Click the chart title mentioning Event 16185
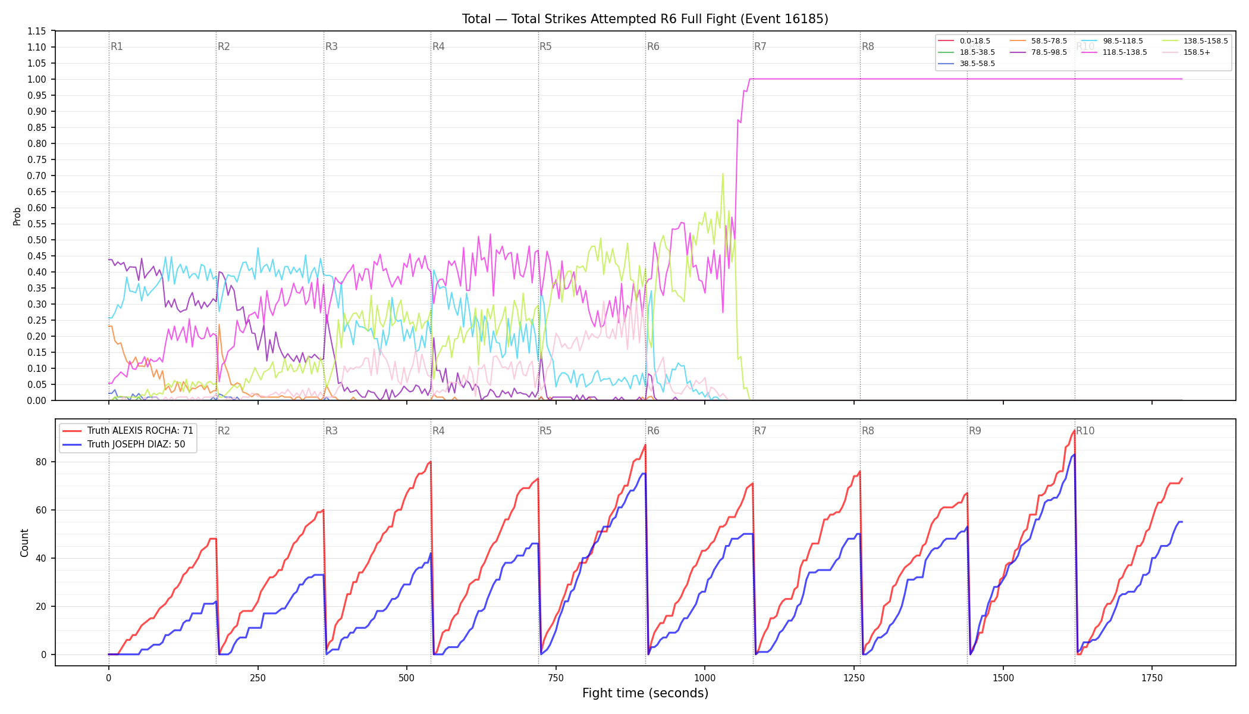This screenshot has width=1249, height=714. (645, 19)
